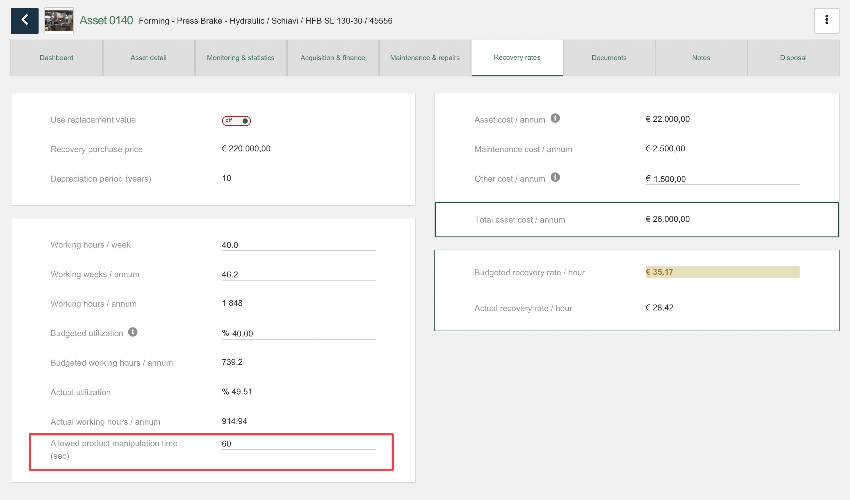850x500 pixels.
Task: Select the Maintenance & repairs tab
Action: (x=425, y=58)
